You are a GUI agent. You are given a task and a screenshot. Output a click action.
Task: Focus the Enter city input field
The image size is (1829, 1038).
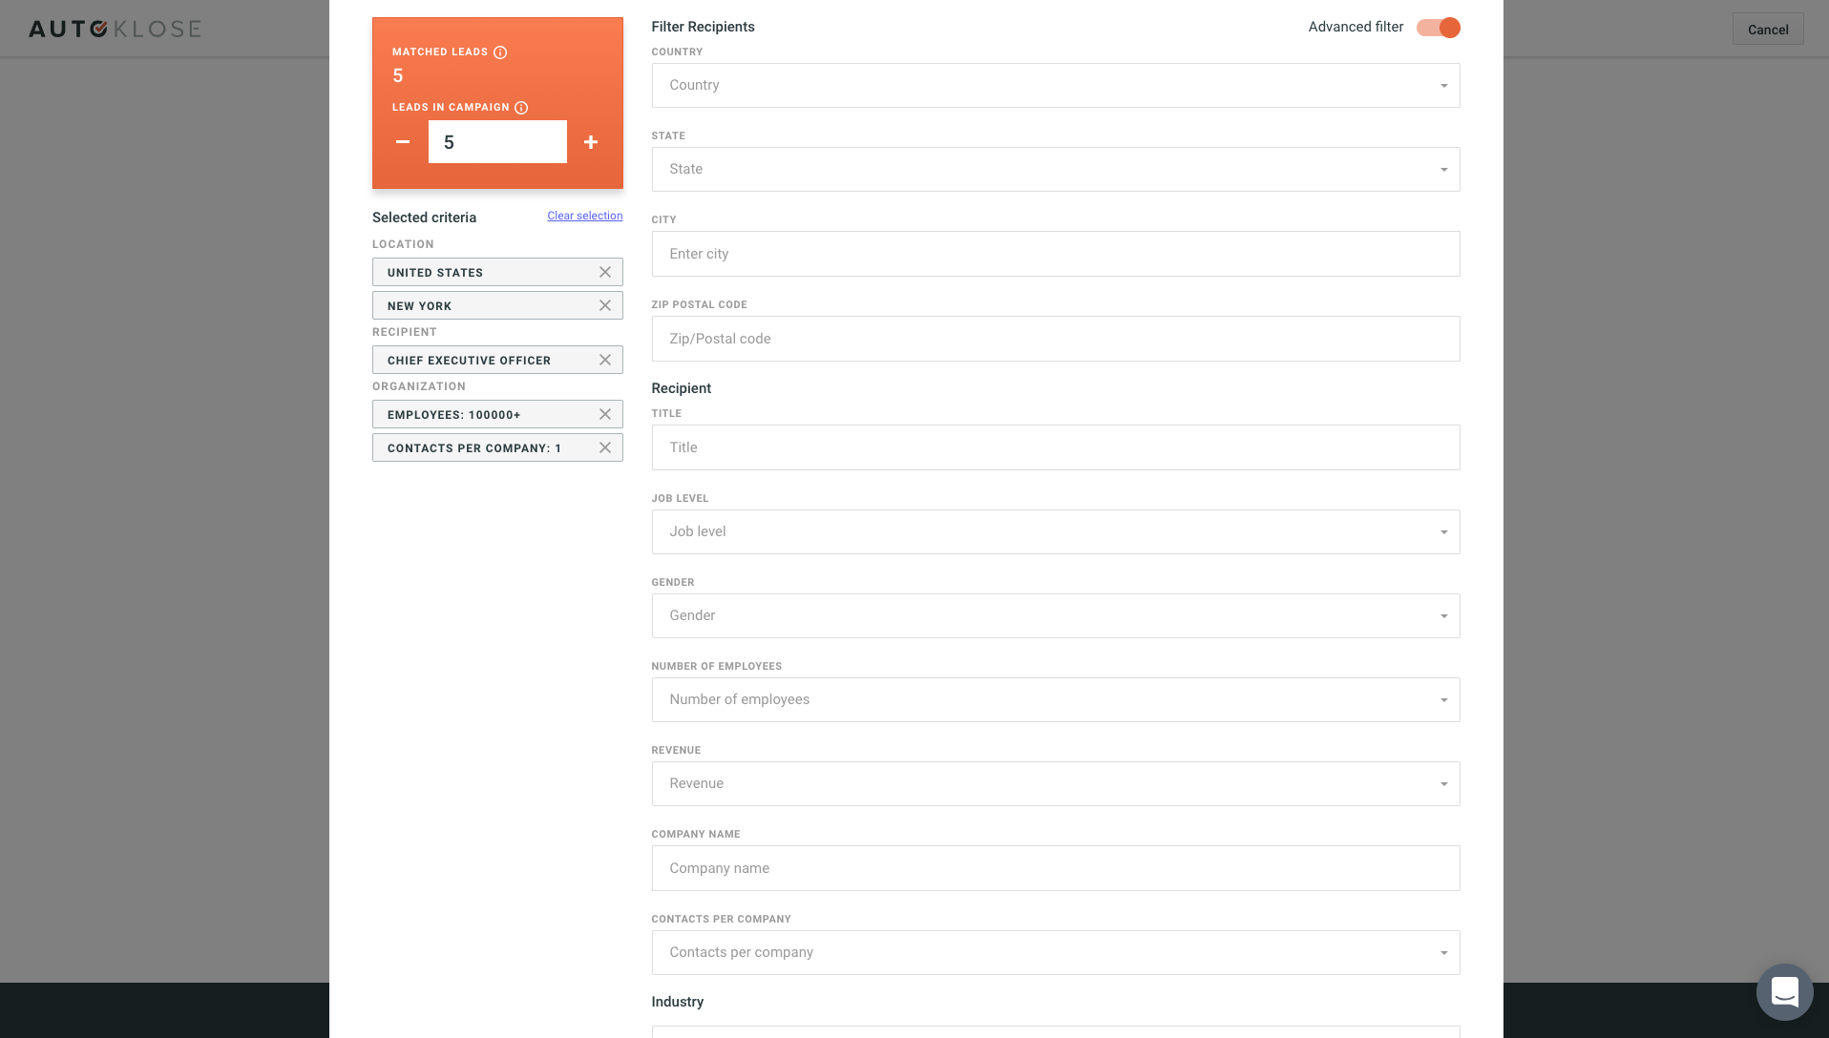click(x=1055, y=254)
